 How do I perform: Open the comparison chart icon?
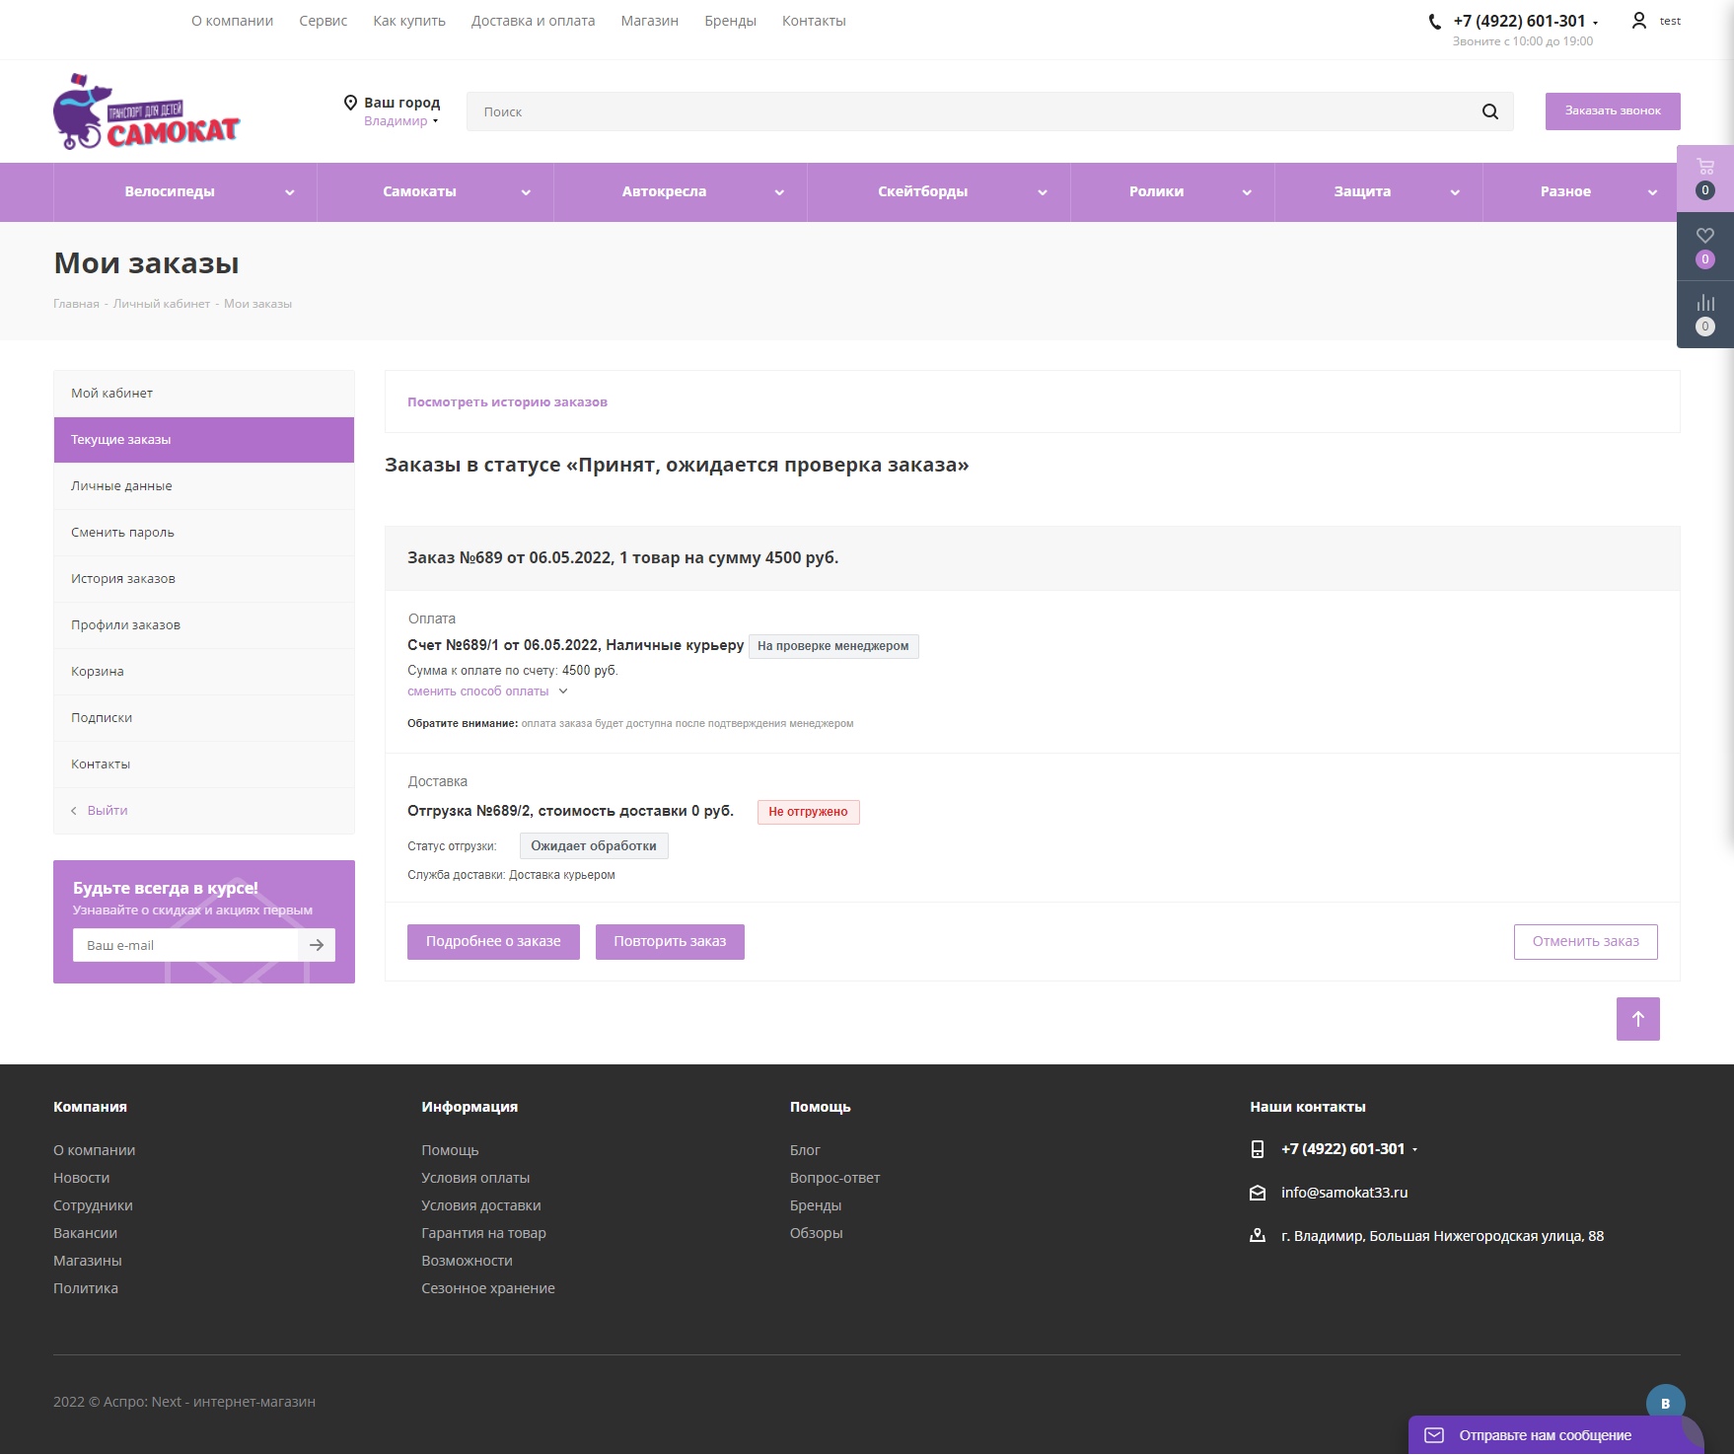1704,303
